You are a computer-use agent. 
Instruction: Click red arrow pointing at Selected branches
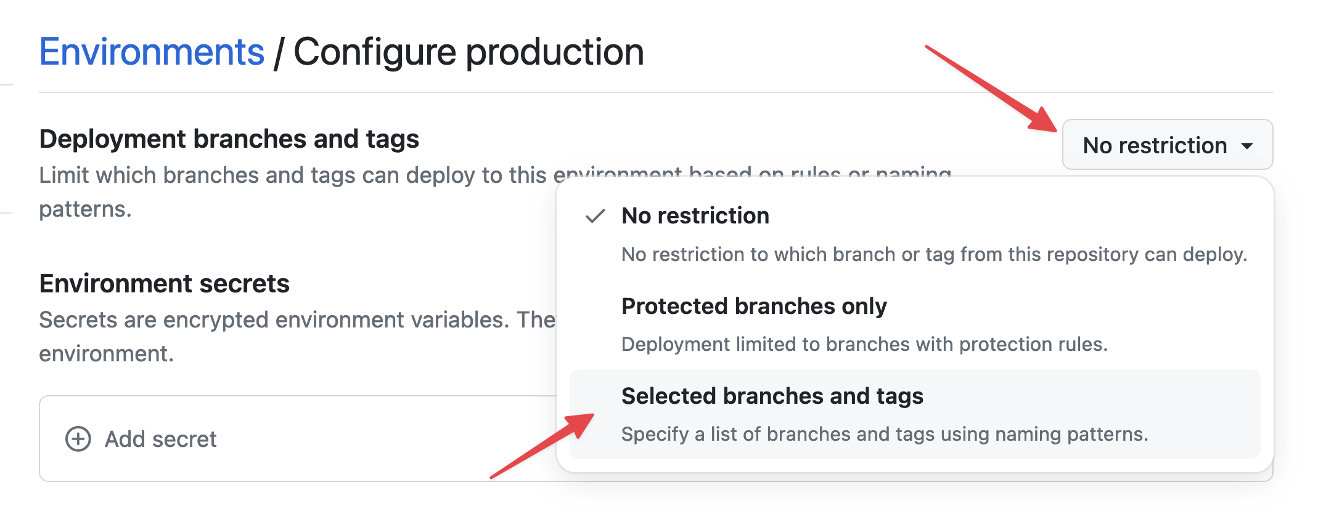coord(542,446)
